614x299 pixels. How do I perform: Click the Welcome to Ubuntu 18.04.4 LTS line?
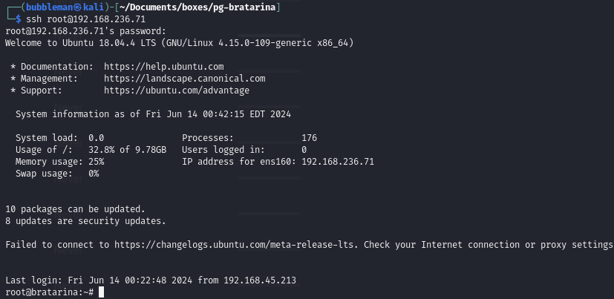point(179,43)
